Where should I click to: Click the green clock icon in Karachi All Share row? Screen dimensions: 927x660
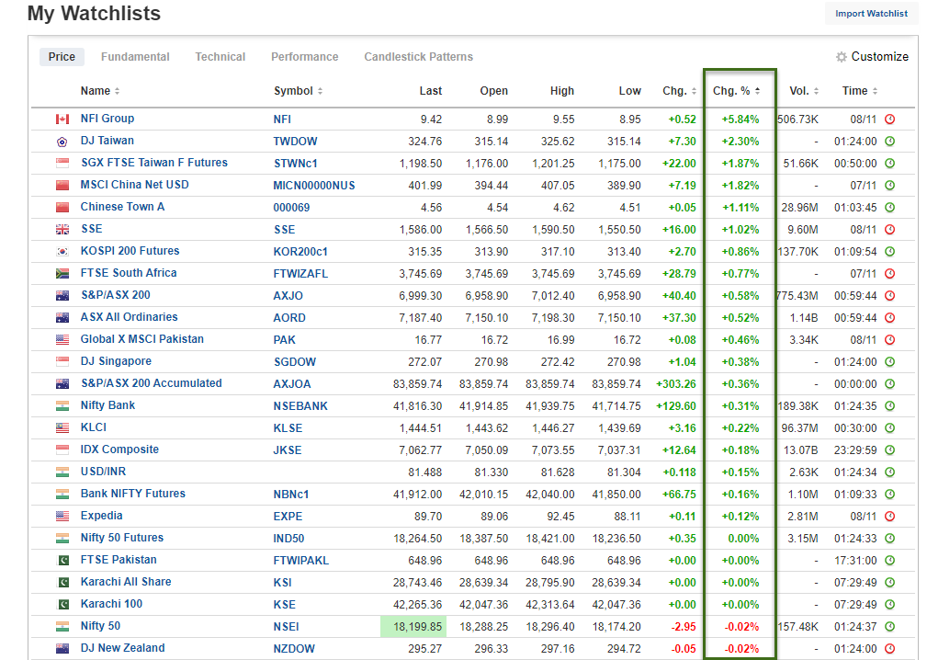pos(889,583)
